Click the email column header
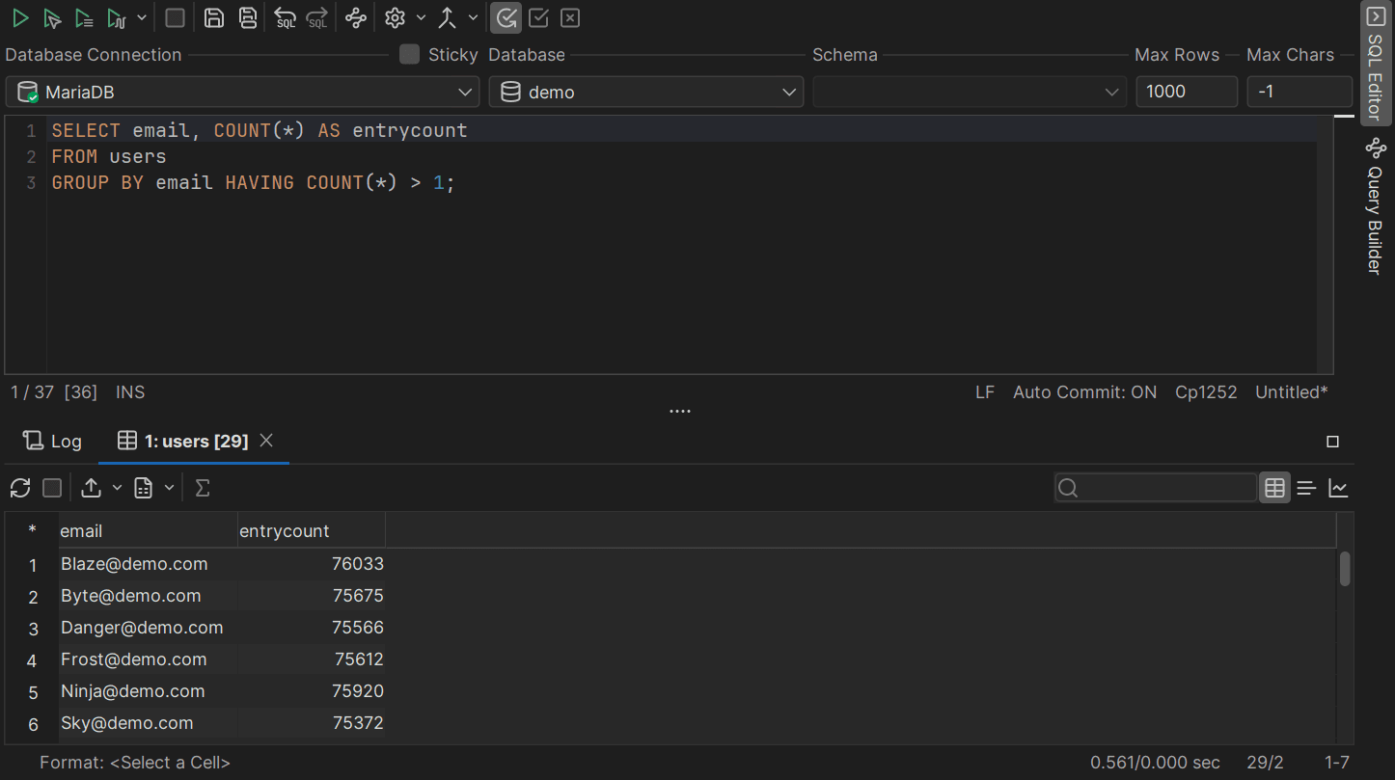Screen dimensions: 1395x780 pos(148,530)
